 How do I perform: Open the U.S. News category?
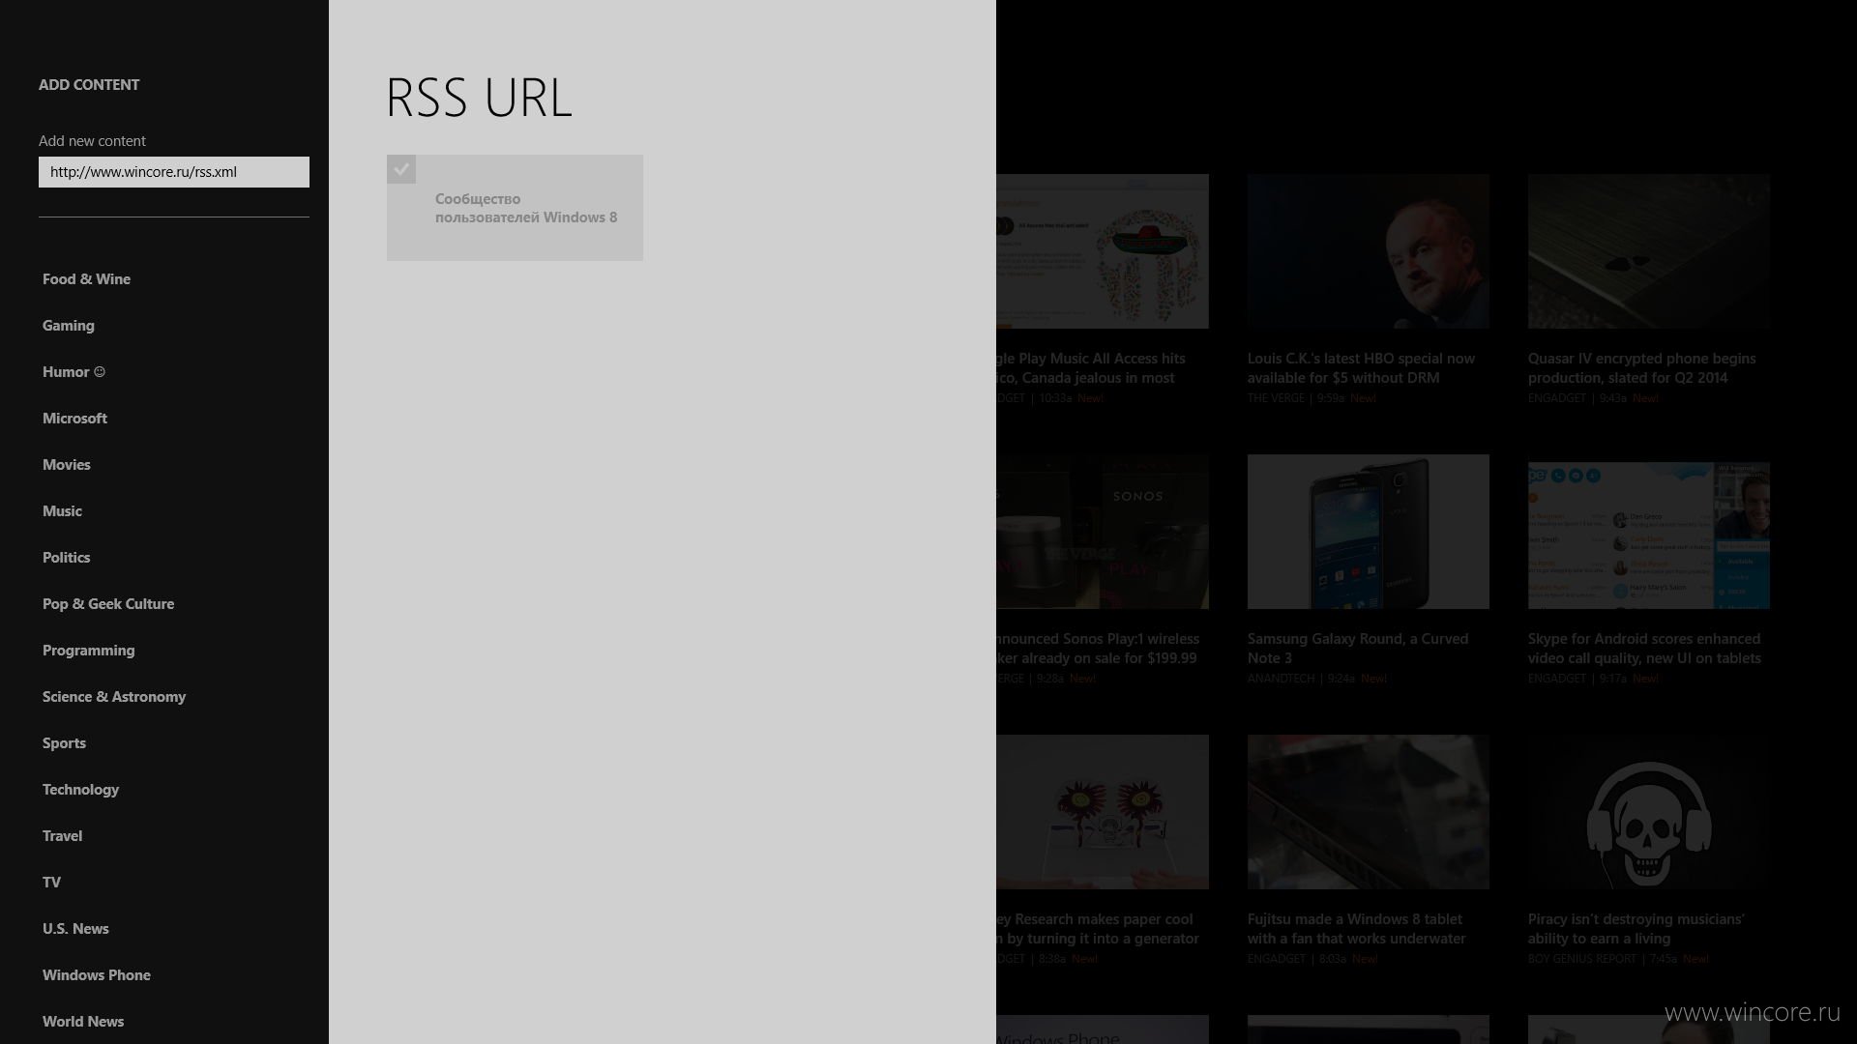point(75,929)
